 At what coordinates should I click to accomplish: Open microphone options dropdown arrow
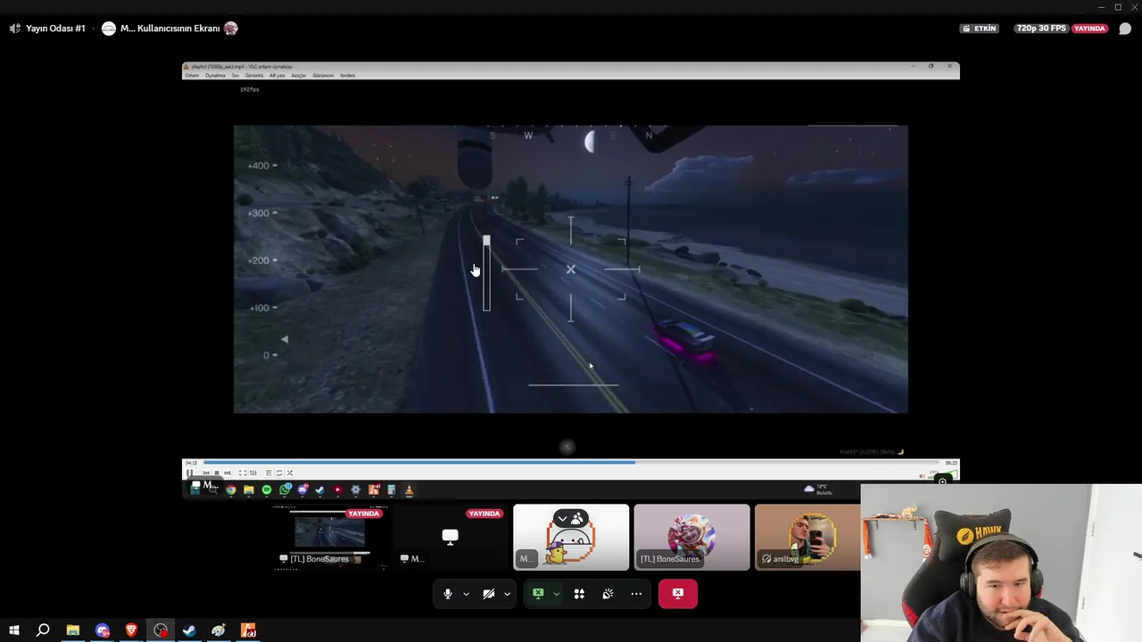tap(466, 594)
